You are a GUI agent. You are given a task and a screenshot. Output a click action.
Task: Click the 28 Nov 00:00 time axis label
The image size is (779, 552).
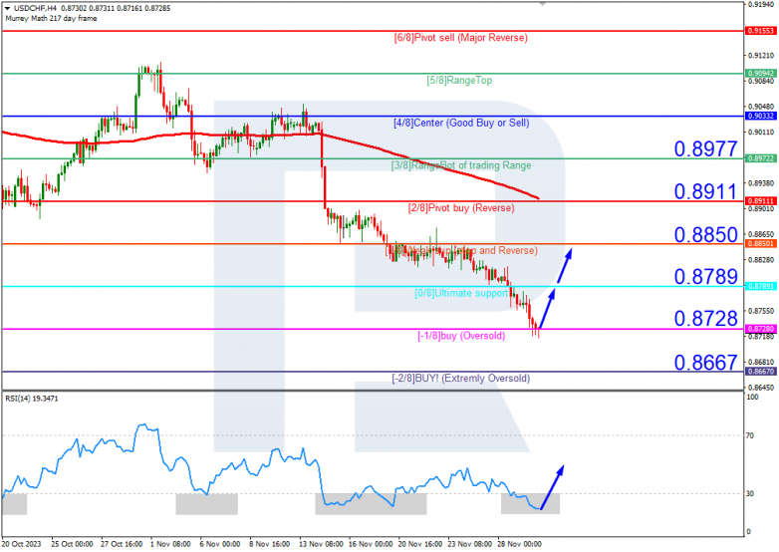[520, 545]
